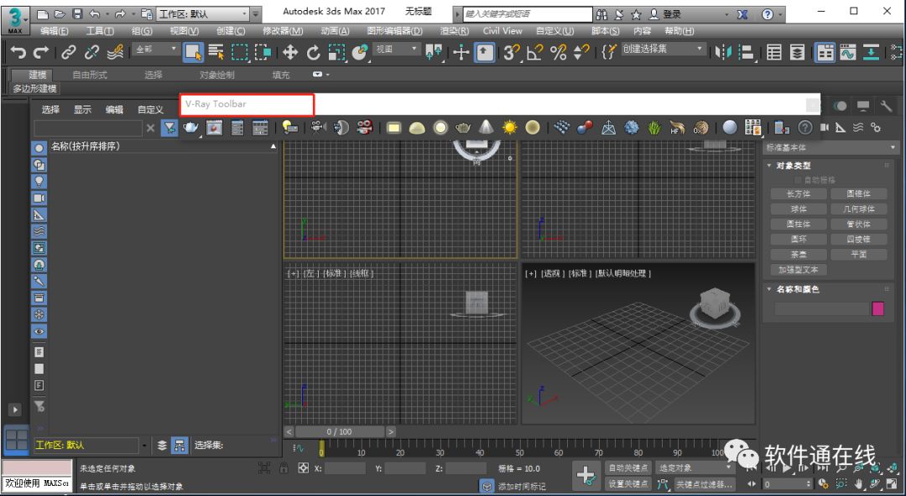Activate the Select Object tool

point(193,53)
